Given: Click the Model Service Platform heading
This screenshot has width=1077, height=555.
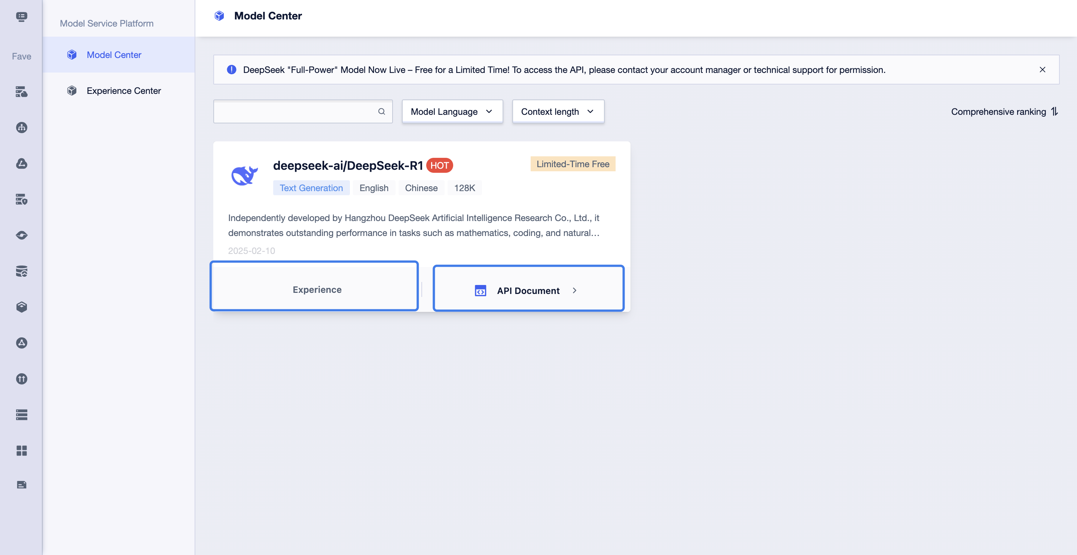Looking at the screenshot, I should point(107,24).
